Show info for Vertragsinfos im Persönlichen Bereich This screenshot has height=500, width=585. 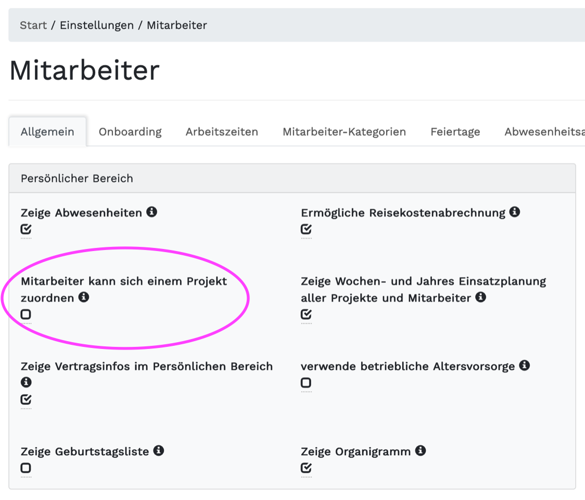pyautogui.click(x=26, y=382)
